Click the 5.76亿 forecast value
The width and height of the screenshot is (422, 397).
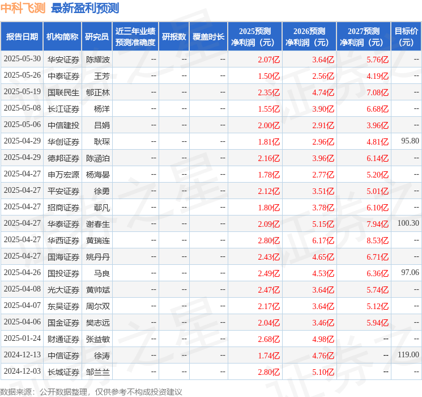[x=377, y=60]
